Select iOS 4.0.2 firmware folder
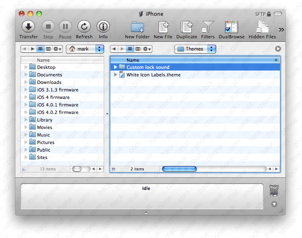This screenshot has width=302, height=238. pyautogui.click(x=57, y=112)
